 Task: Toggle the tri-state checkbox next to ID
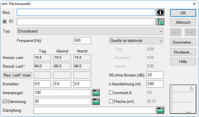(x=4, y=22)
